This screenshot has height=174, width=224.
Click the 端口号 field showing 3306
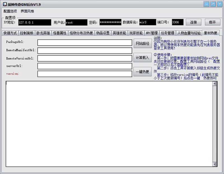tap(178, 22)
